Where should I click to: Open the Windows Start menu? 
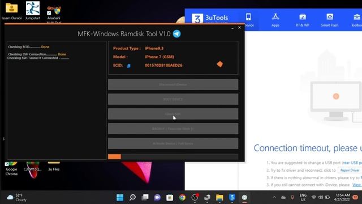click(120, 197)
